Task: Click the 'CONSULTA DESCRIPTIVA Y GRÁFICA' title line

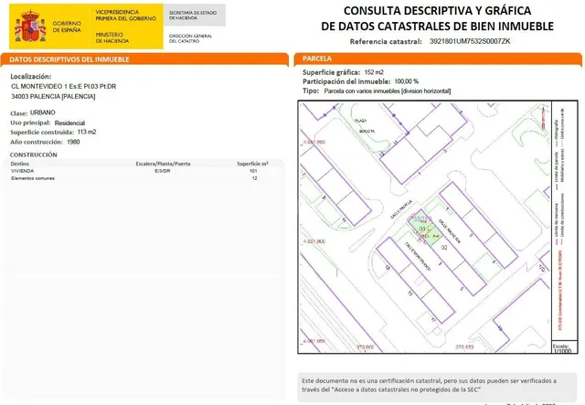Action: [437, 11]
